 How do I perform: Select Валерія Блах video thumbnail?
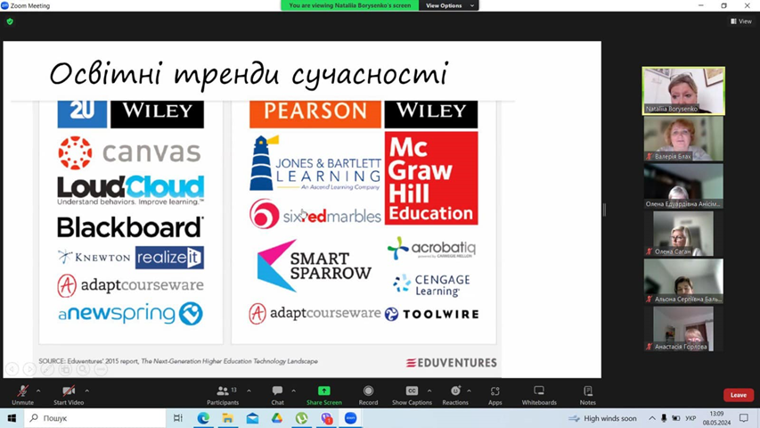point(683,138)
